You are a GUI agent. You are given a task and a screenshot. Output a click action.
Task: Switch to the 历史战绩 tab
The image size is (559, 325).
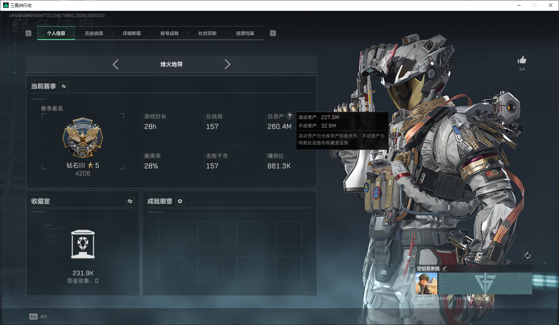[x=94, y=33]
